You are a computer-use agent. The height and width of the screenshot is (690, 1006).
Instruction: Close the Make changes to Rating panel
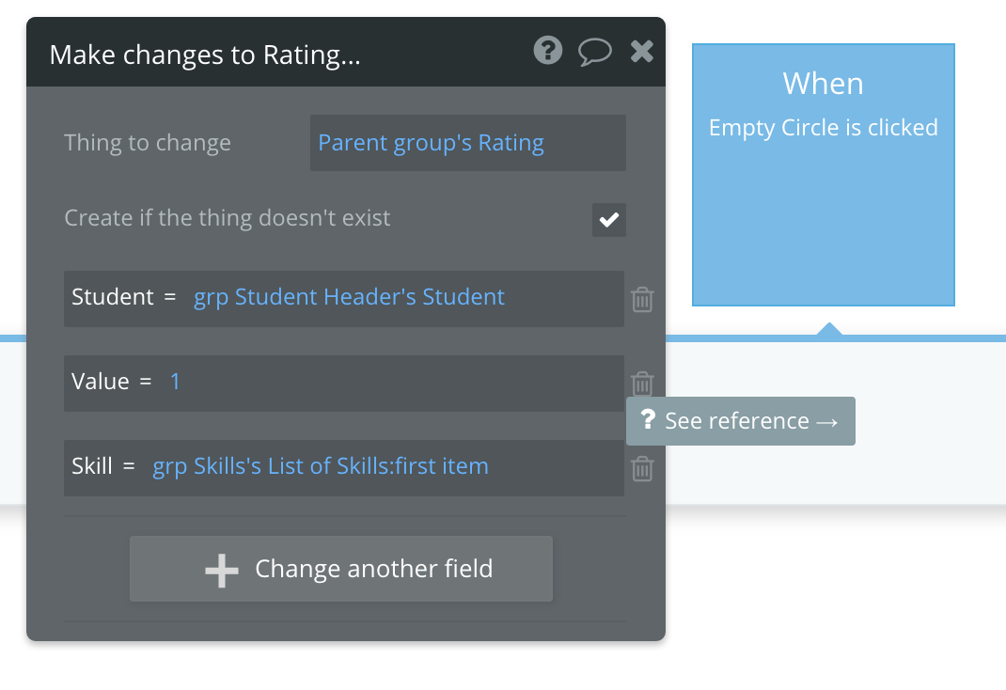642,52
